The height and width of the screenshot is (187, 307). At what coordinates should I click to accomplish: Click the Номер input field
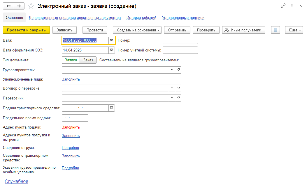click(x=180, y=40)
